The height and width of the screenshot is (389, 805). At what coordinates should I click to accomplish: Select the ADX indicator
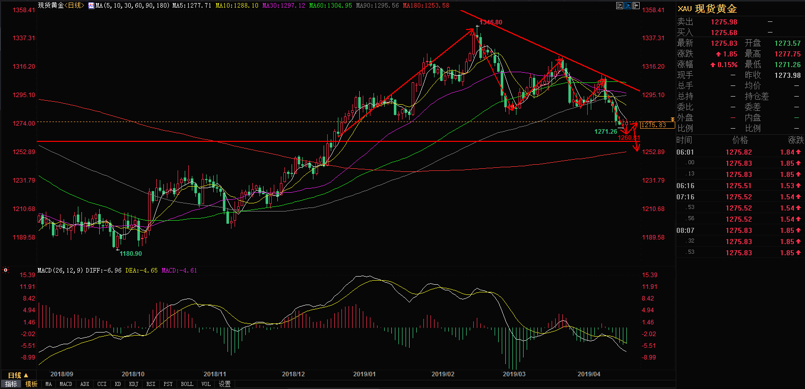pos(84,384)
